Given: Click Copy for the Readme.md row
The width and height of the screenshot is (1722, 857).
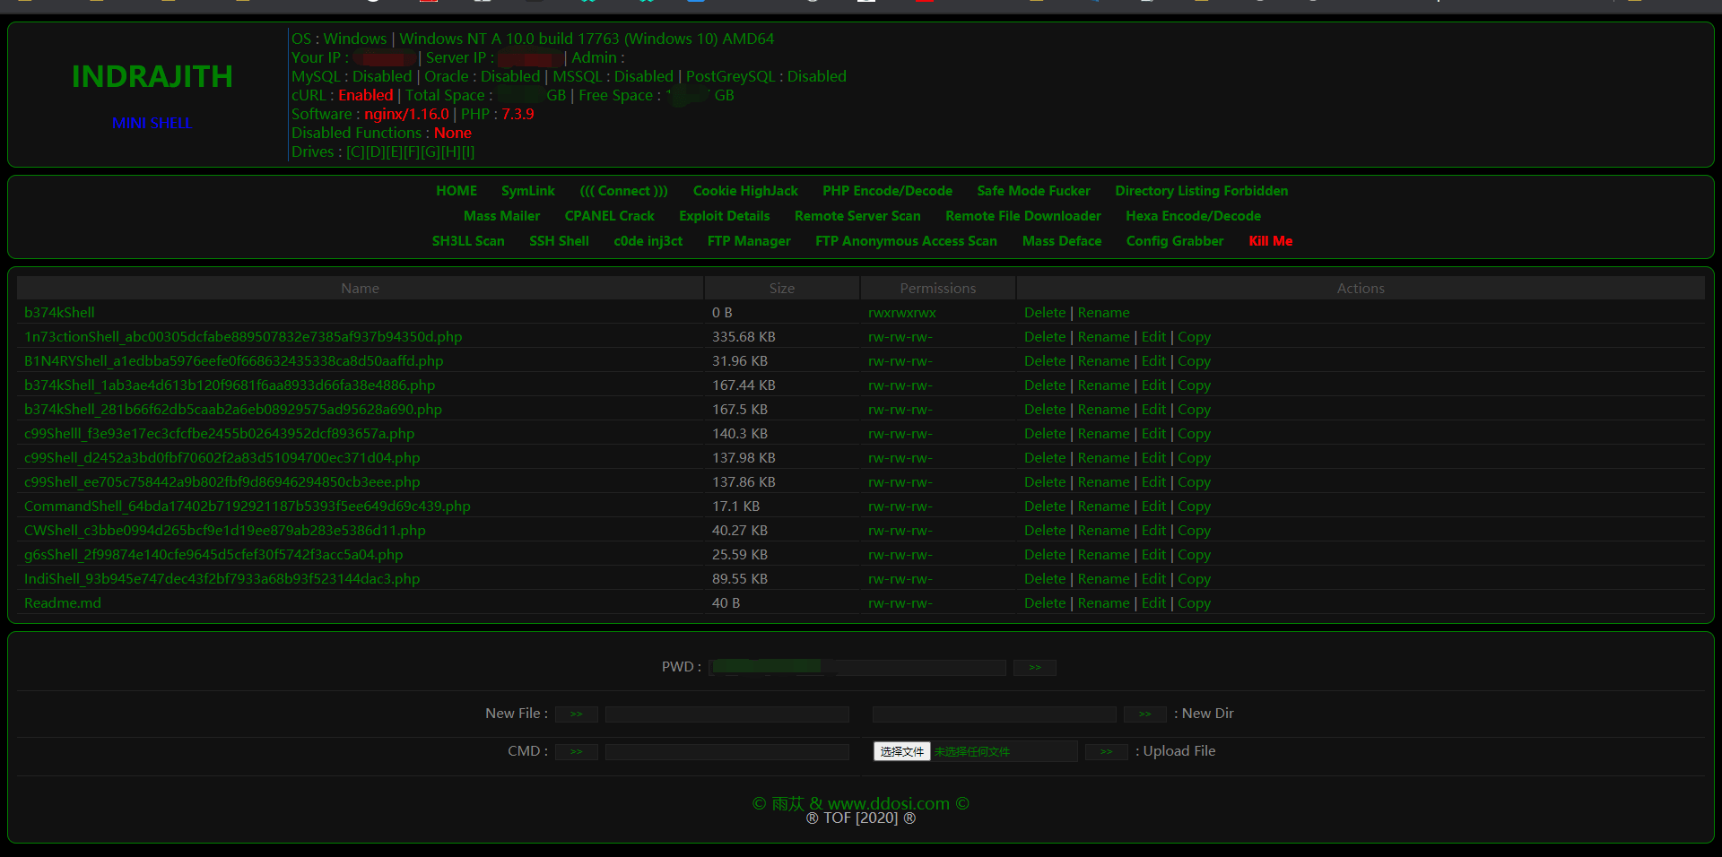Looking at the screenshot, I should (x=1194, y=603).
